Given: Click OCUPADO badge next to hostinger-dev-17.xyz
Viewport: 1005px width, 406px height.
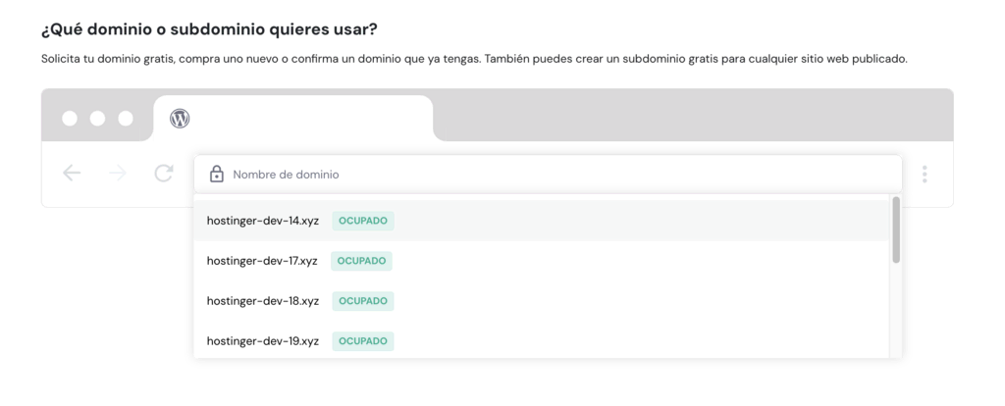Looking at the screenshot, I should 363,261.
